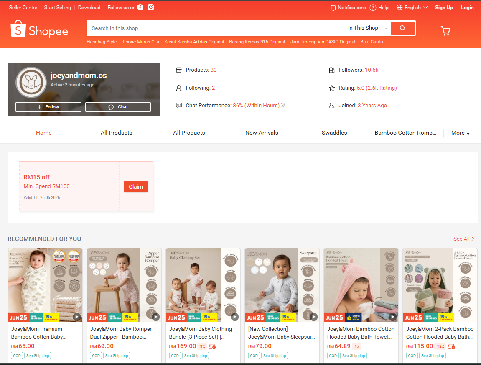Open the Shopee Facebook page icon
481x365 pixels.
(x=140, y=8)
